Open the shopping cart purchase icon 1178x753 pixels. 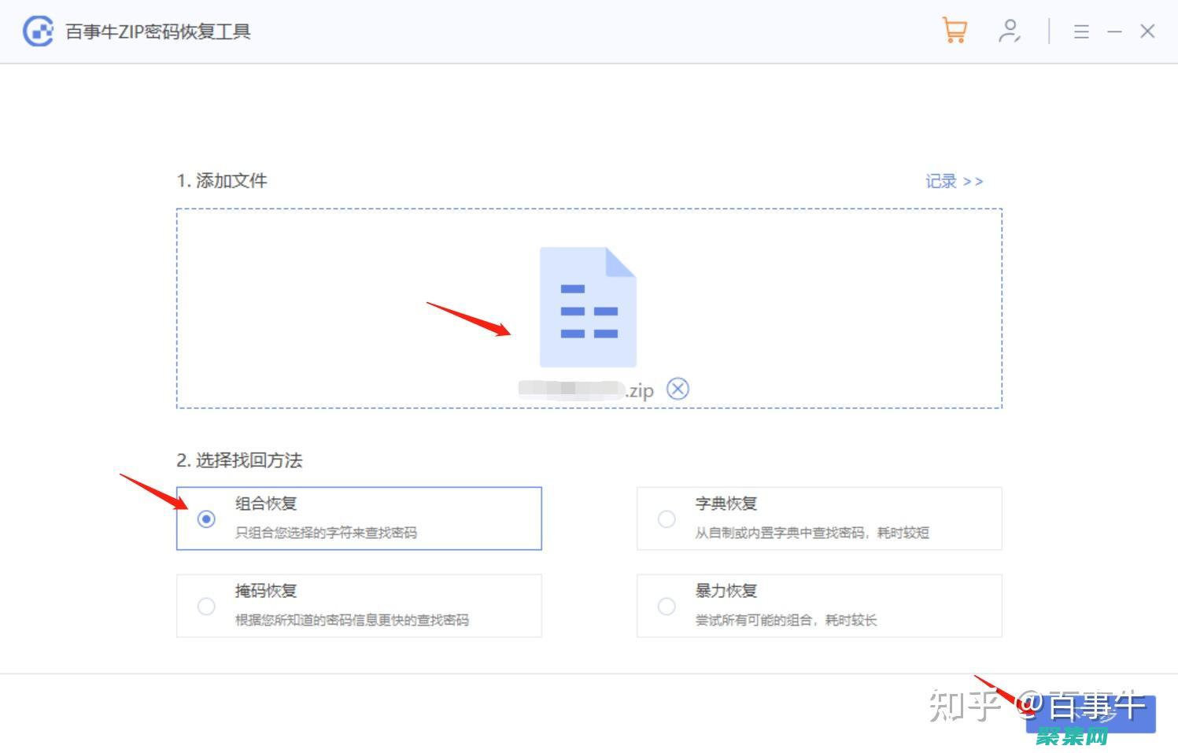tap(955, 31)
